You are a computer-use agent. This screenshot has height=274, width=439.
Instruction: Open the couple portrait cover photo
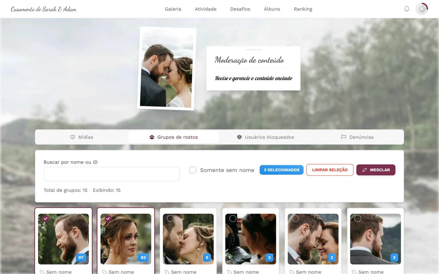[167, 68]
